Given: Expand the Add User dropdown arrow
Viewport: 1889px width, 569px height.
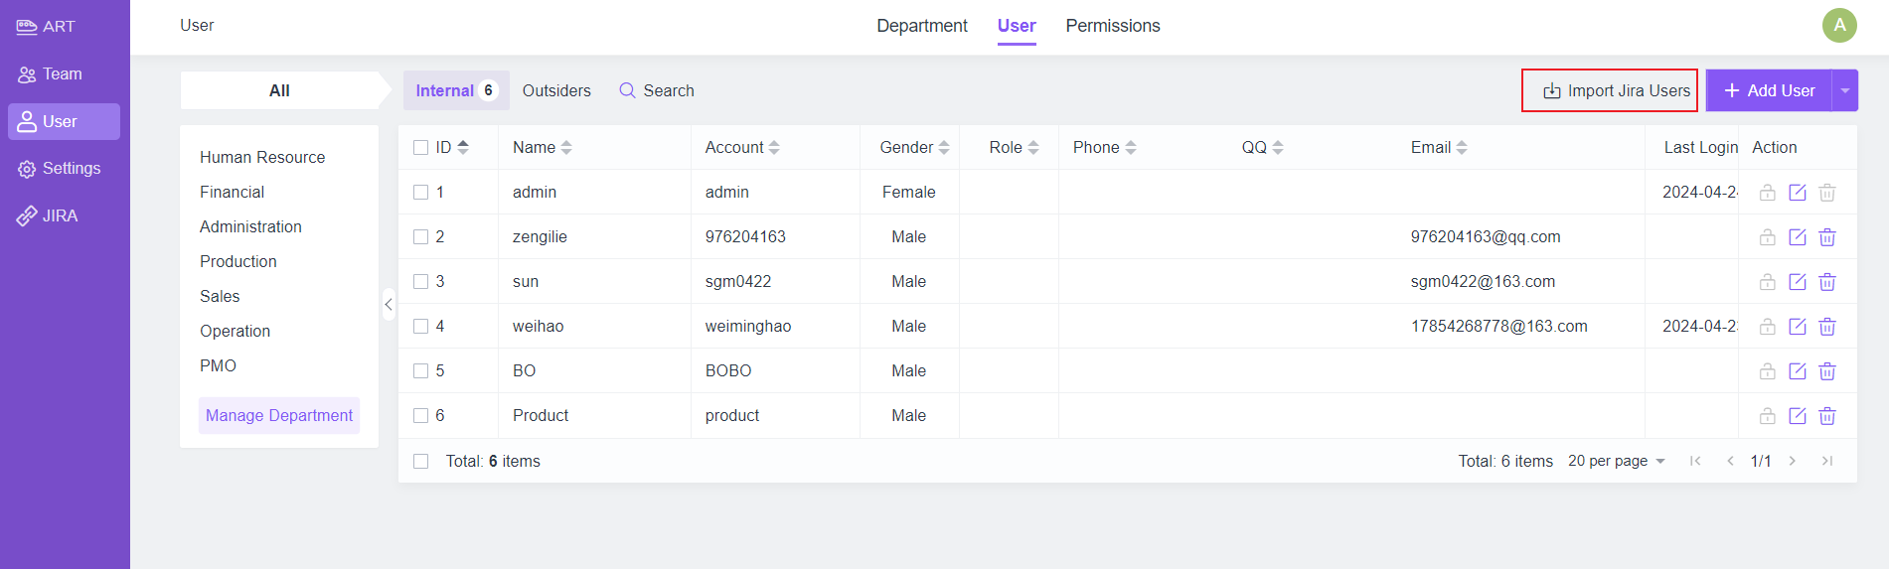Looking at the screenshot, I should (1844, 91).
